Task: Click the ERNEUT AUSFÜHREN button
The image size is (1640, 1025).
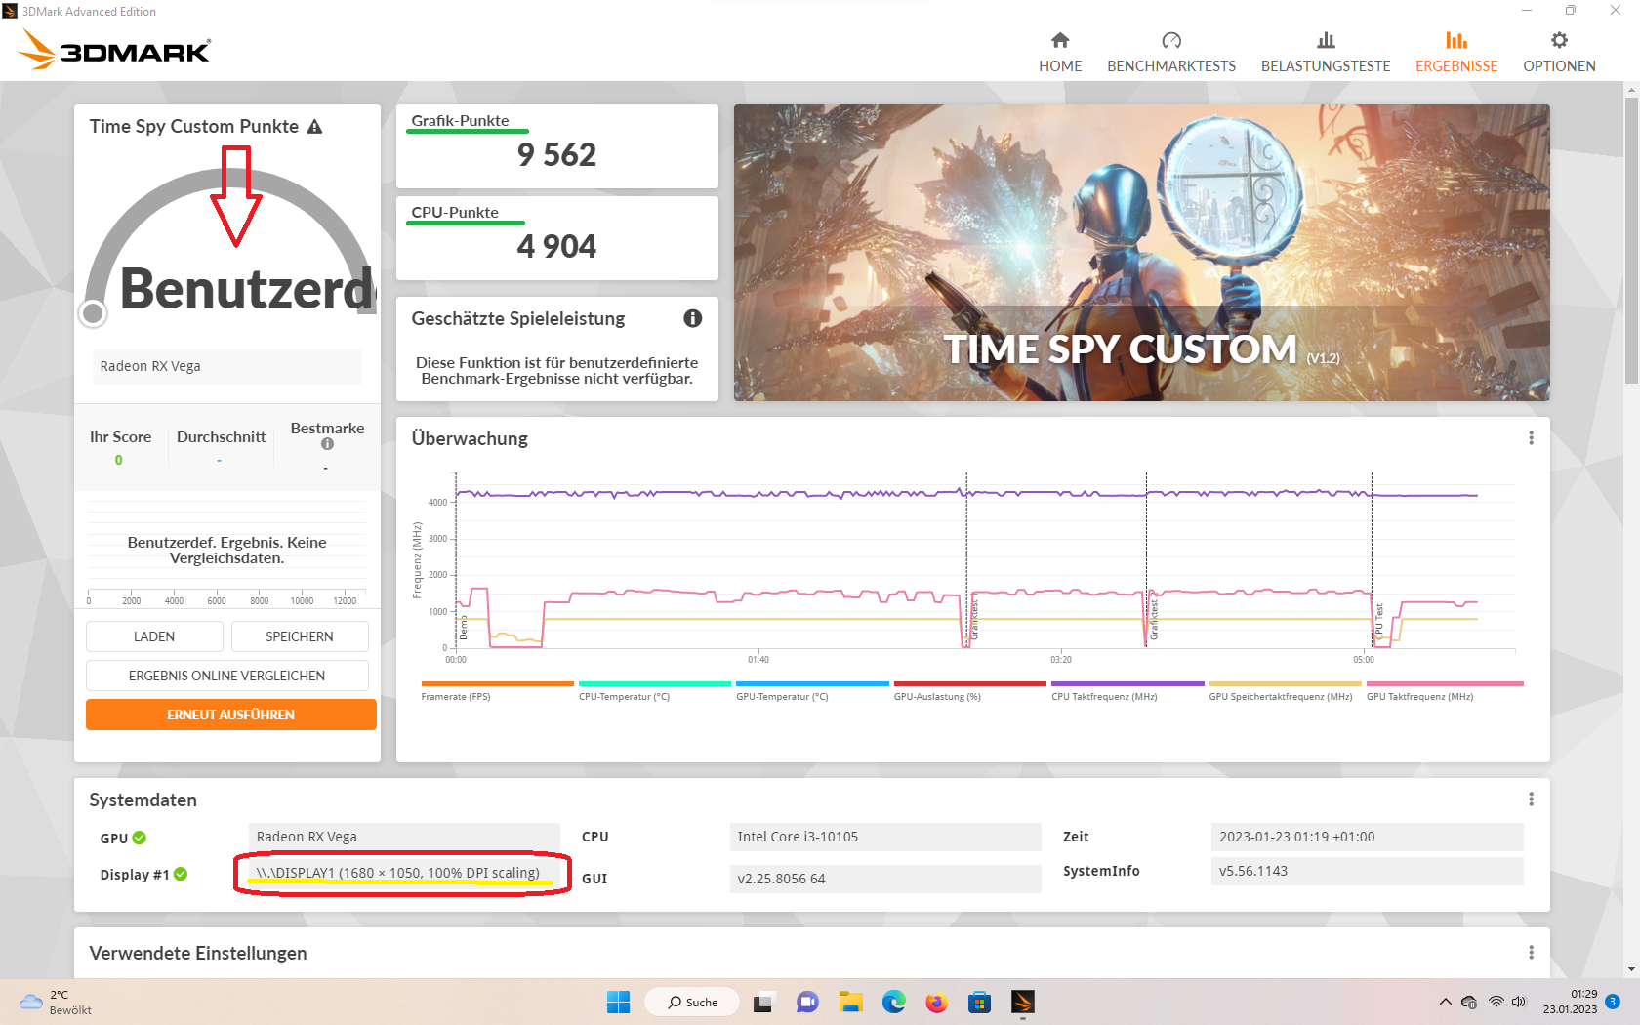Action: coord(230,714)
